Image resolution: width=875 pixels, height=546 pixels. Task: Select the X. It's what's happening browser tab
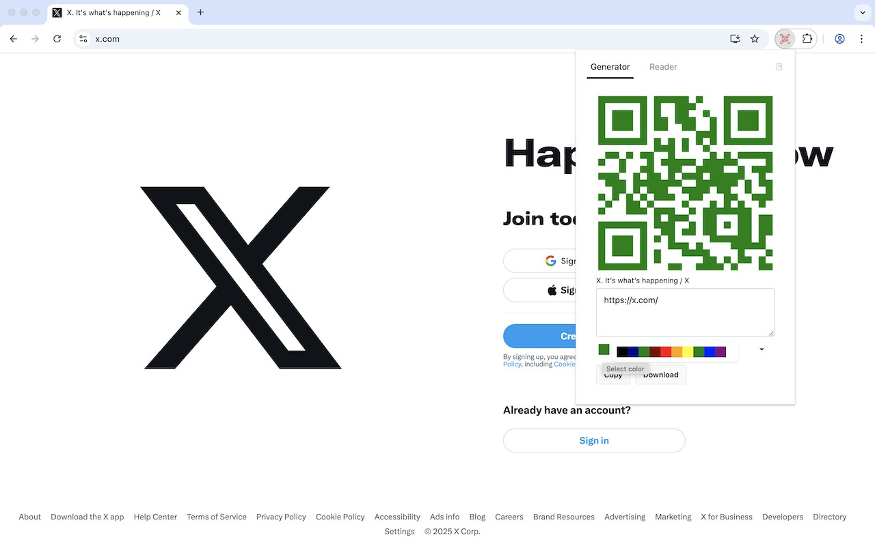pos(116,12)
